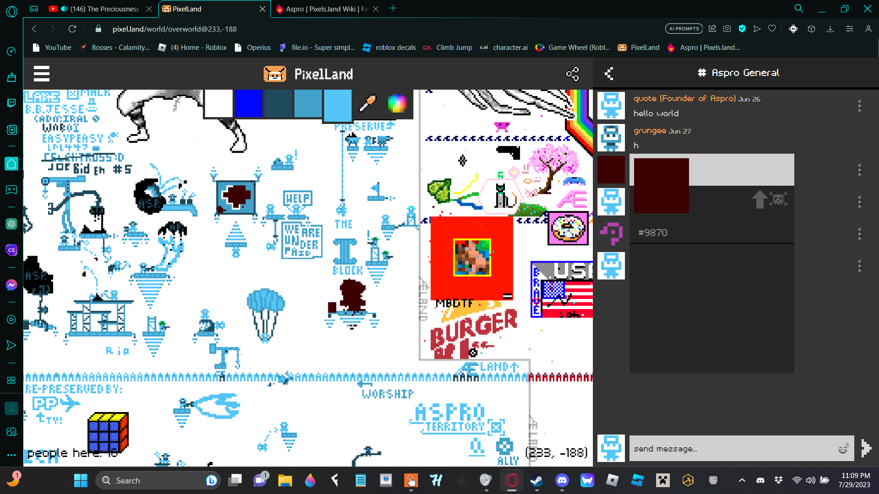
Task: Select the white color swatch
Action: [218, 104]
